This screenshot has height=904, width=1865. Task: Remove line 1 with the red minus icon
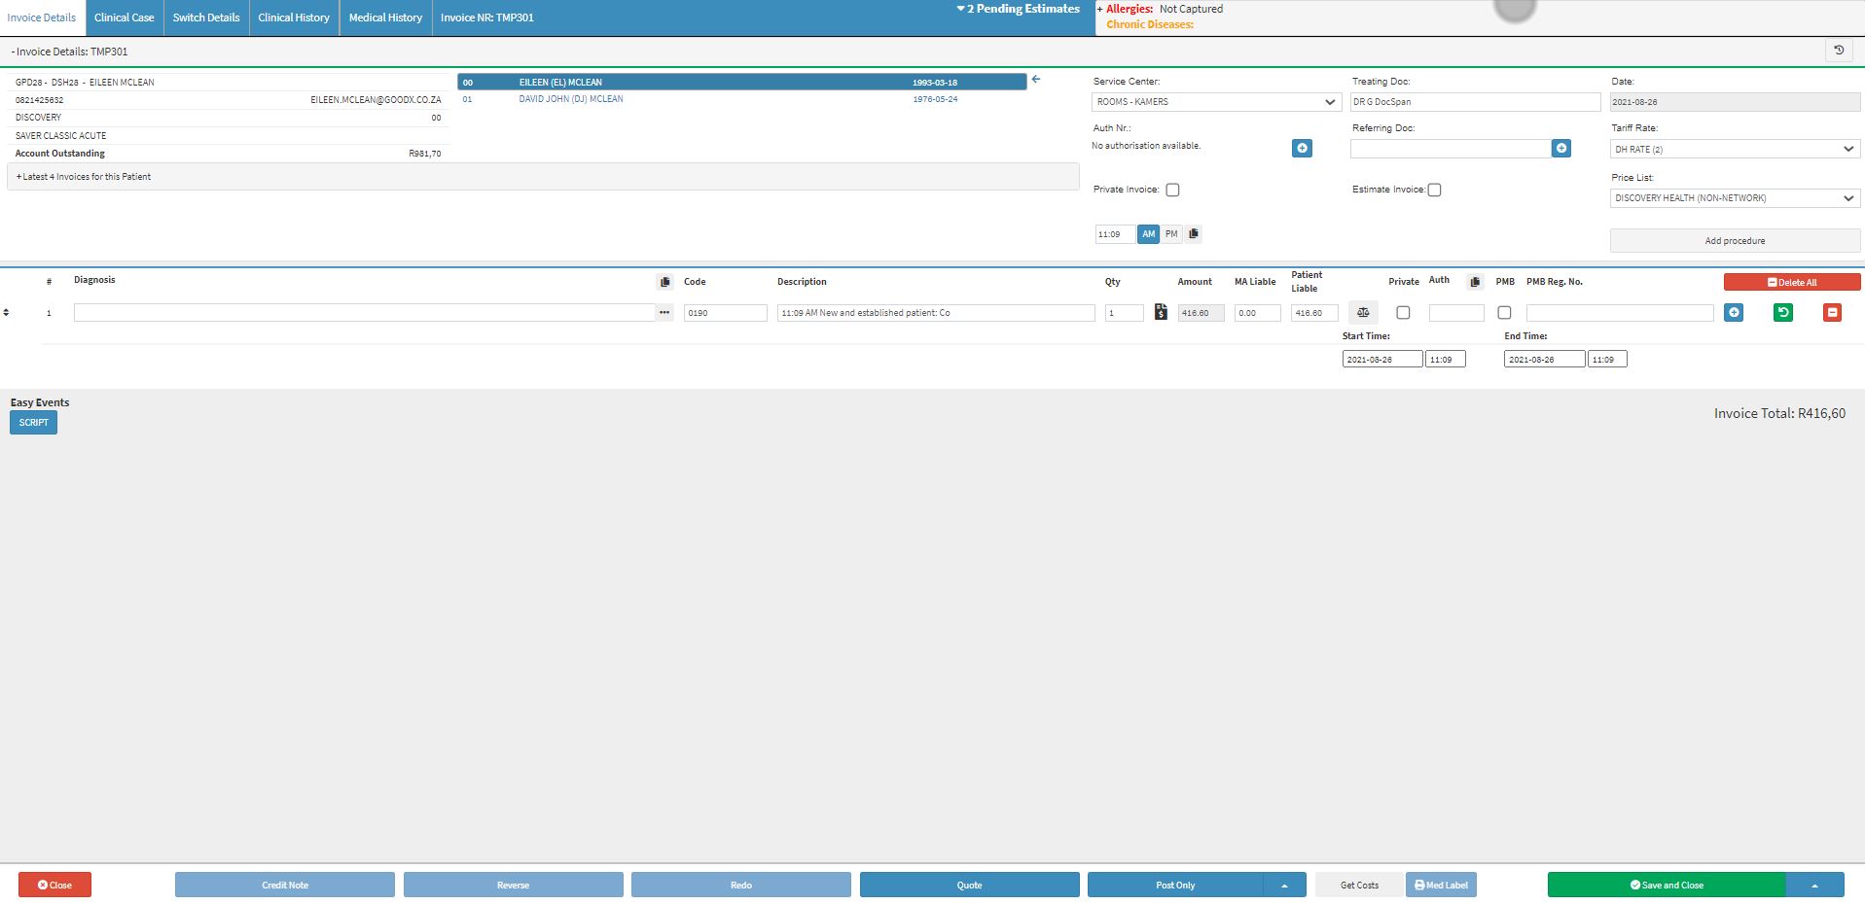pyautogui.click(x=1831, y=313)
